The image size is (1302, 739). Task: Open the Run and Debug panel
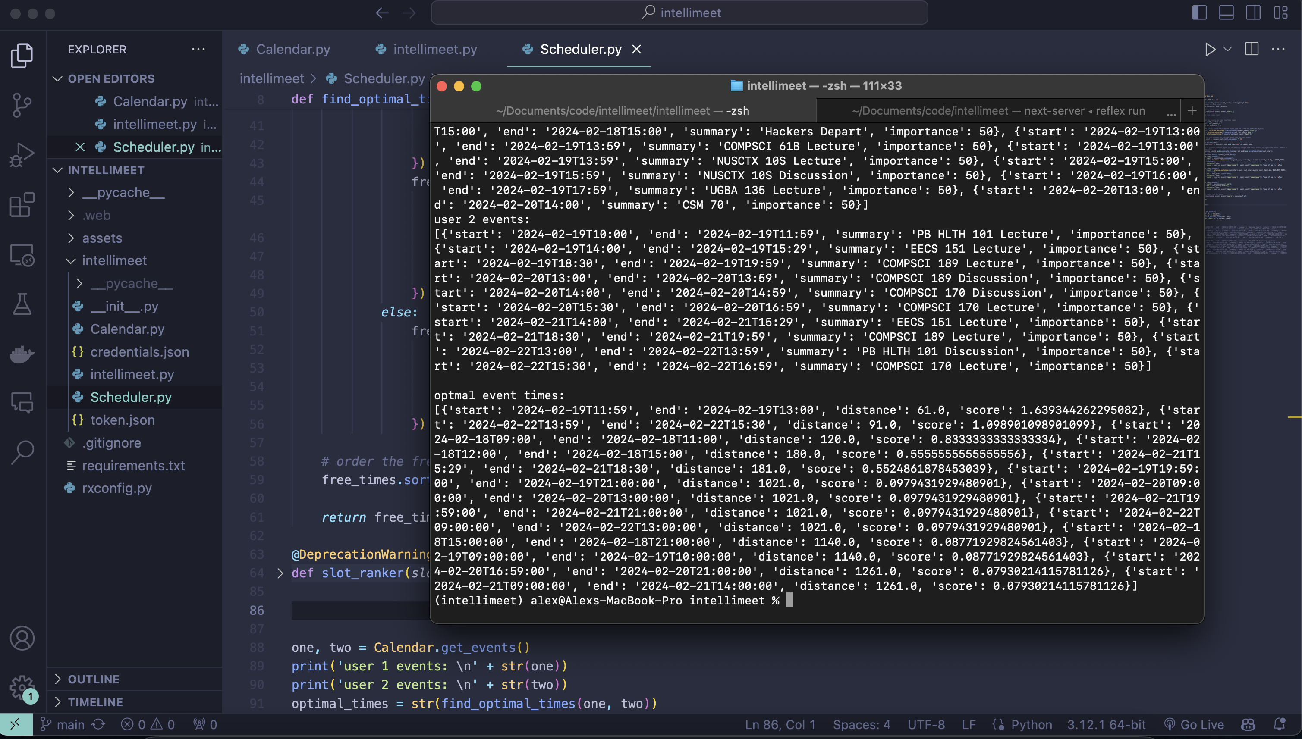(21, 155)
